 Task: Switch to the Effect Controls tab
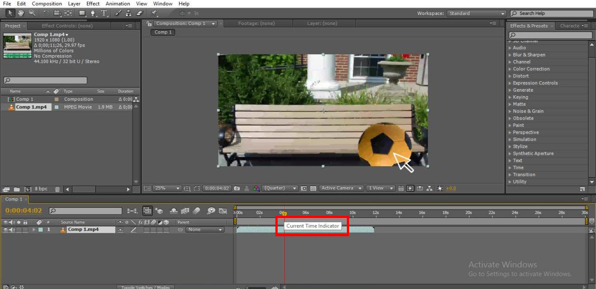[67, 26]
